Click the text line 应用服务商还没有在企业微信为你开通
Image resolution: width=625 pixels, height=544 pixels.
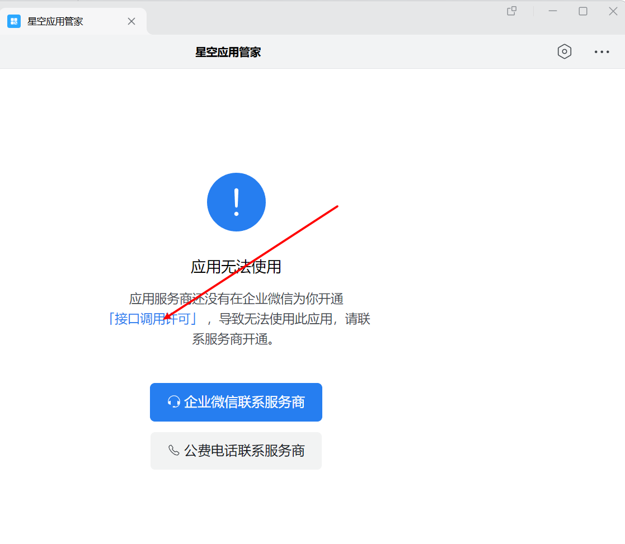point(236,299)
